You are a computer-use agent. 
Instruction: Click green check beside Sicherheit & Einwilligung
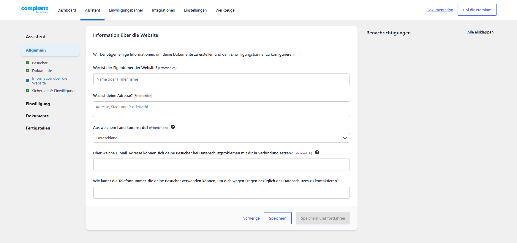(28, 91)
